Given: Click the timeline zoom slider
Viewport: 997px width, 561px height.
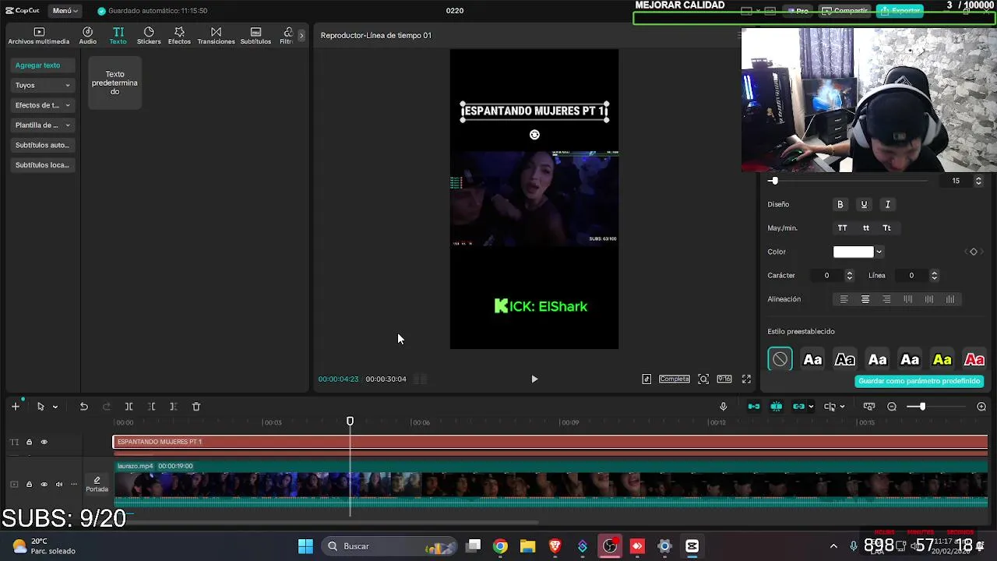Looking at the screenshot, I should pos(937,407).
